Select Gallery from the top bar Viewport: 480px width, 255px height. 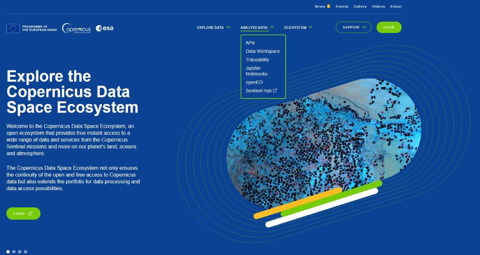(360, 6)
